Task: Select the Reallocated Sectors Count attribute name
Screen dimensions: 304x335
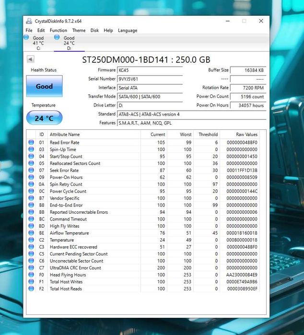Action: [75, 163]
